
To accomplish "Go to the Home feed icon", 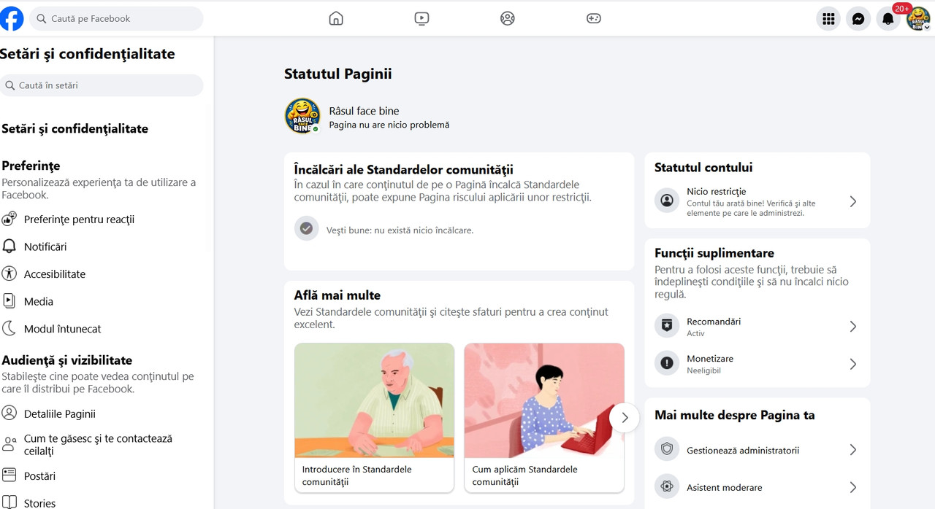I will 336,18.
